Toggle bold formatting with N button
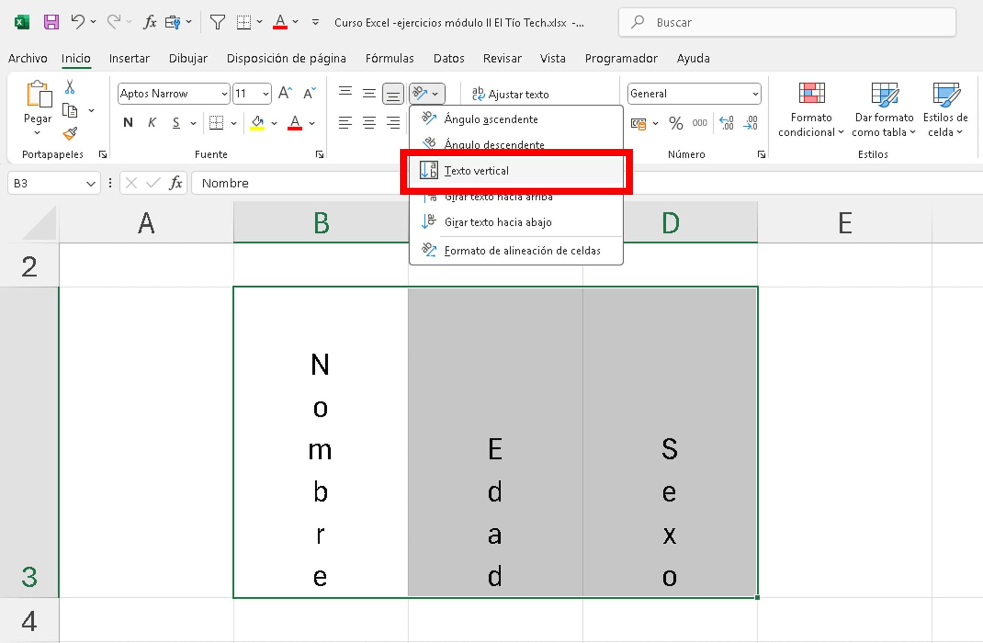The width and height of the screenshot is (983, 643). [x=127, y=123]
